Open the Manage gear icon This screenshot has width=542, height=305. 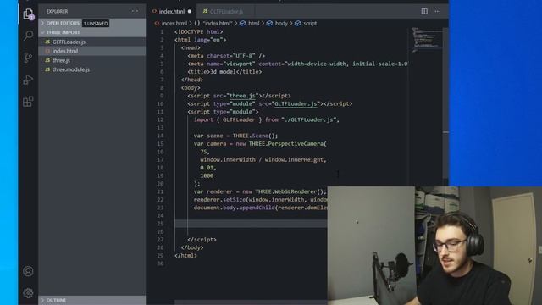click(x=28, y=293)
